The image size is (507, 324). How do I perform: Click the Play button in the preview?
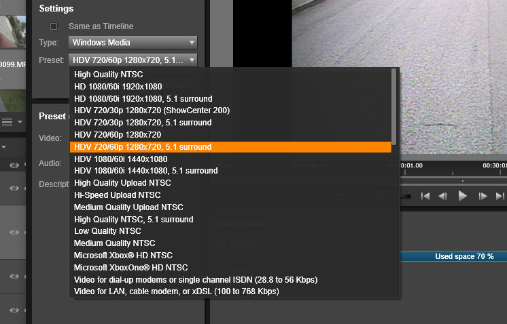(463, 196)
